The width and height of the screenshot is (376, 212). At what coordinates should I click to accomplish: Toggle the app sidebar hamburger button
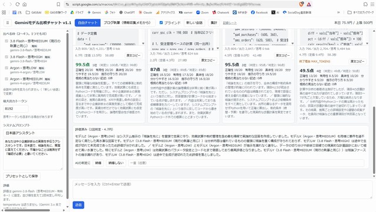8,22
